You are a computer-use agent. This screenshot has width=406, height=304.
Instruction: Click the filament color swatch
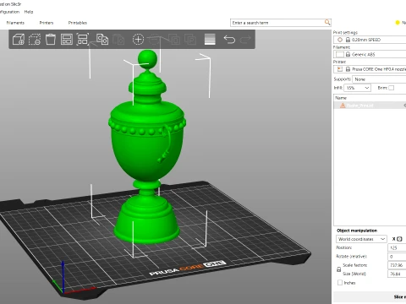tap(340, 54)
